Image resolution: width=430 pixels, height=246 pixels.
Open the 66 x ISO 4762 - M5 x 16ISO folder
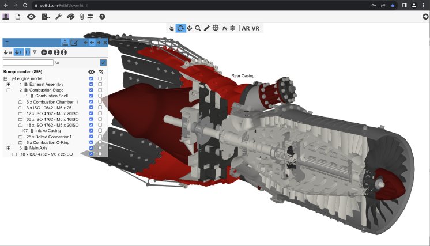(21, 119)
